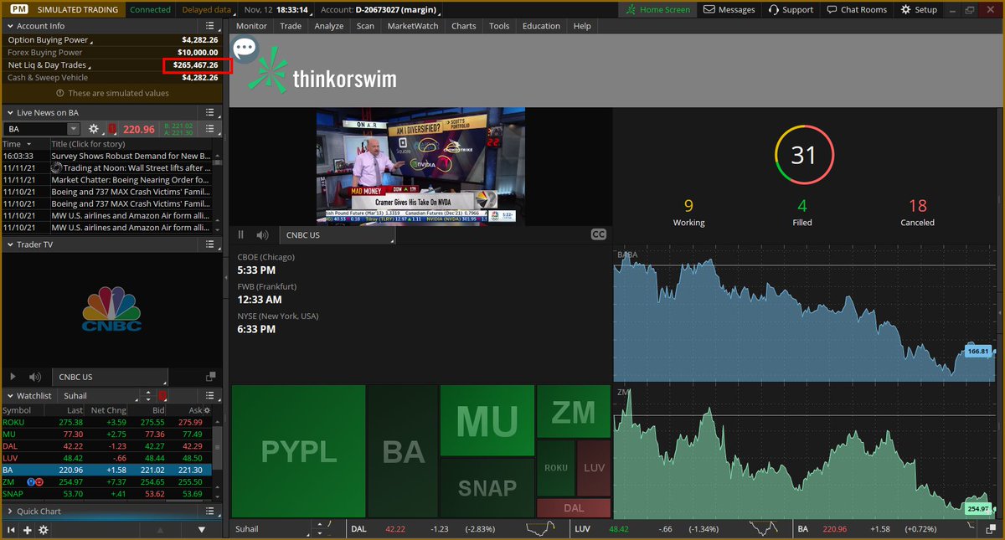Open story 'Survey Shows Robust Demand for New B...'

coord(131,156)
